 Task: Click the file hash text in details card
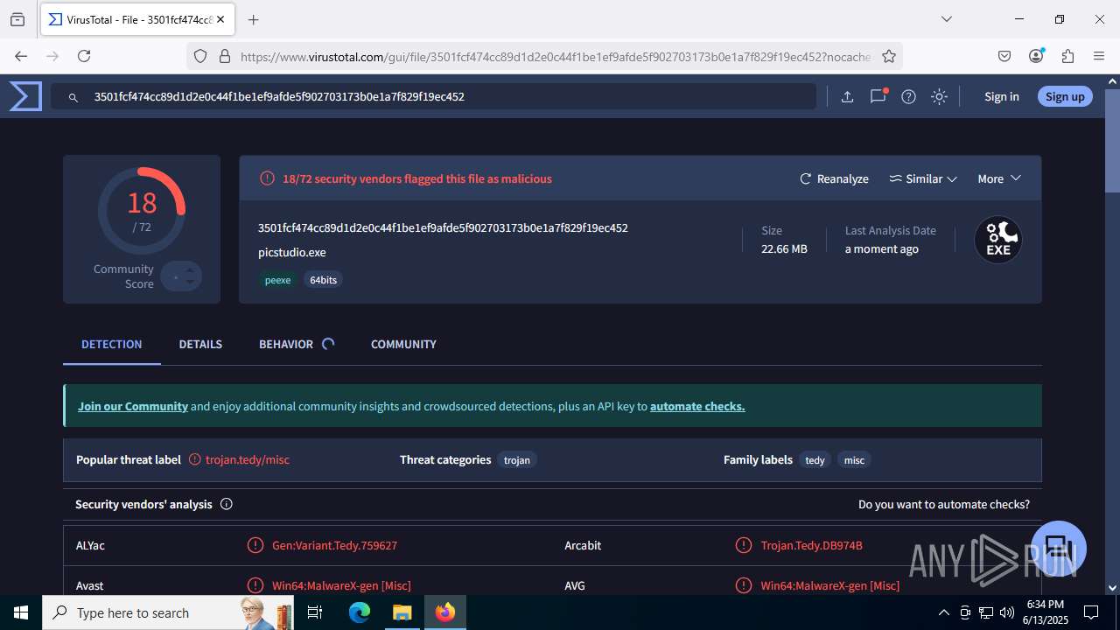point(443,227)
